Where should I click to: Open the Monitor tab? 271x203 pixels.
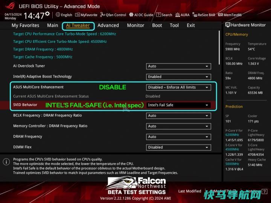[x=135, y=26]
